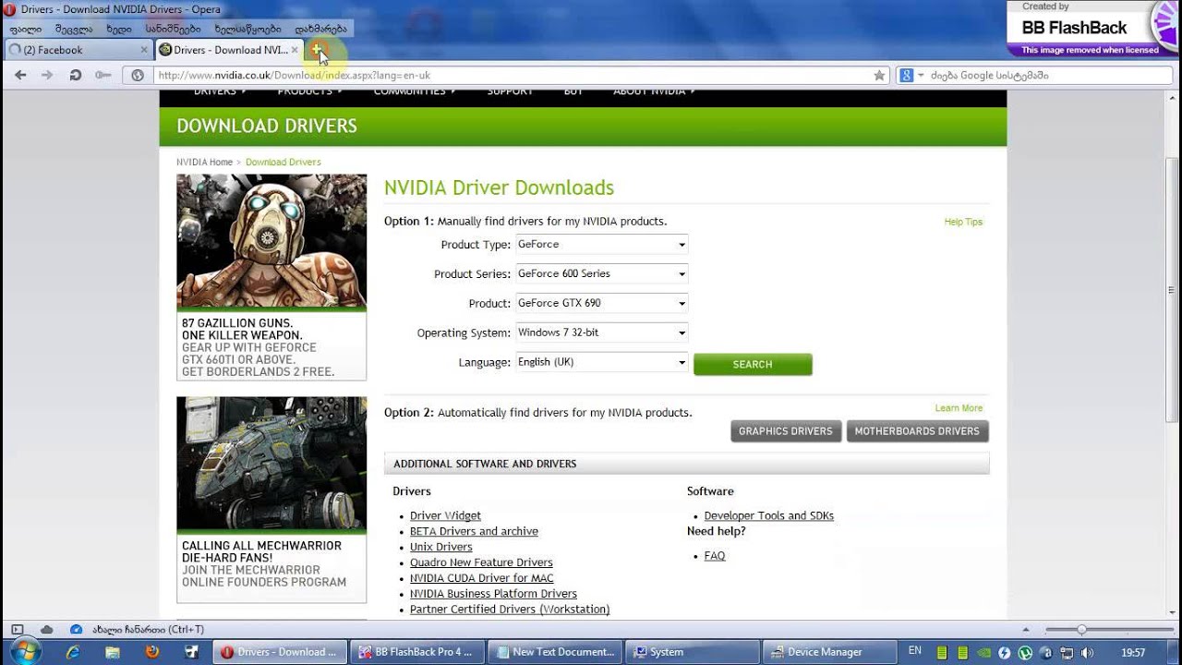Click the GRAPHICS DRIVERS button
This screenshot has height=665, width=1182.
(786, 431)
